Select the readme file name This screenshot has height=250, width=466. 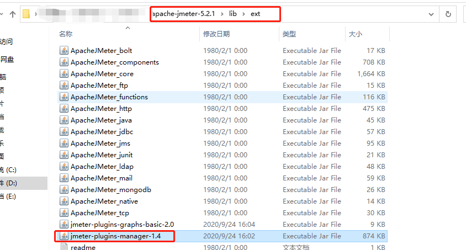[83, 247]
